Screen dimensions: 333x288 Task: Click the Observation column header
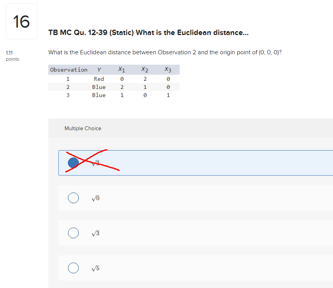click(x=69, y=70)
